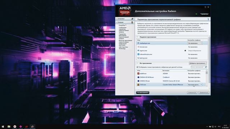Open switchable graphics application settings
This screenshot has height=129, width=230.
tap(124, 36)
